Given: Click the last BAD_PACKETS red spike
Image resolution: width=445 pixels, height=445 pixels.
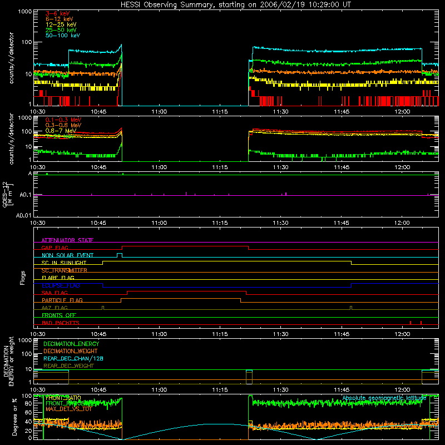Looking at the screenshot, I should 421,323.
